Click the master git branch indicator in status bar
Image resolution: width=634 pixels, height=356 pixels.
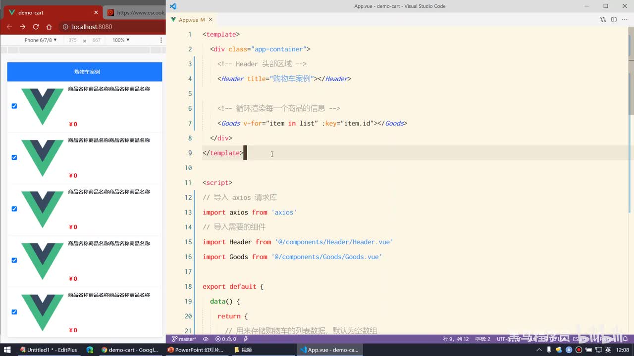[184, 339]
